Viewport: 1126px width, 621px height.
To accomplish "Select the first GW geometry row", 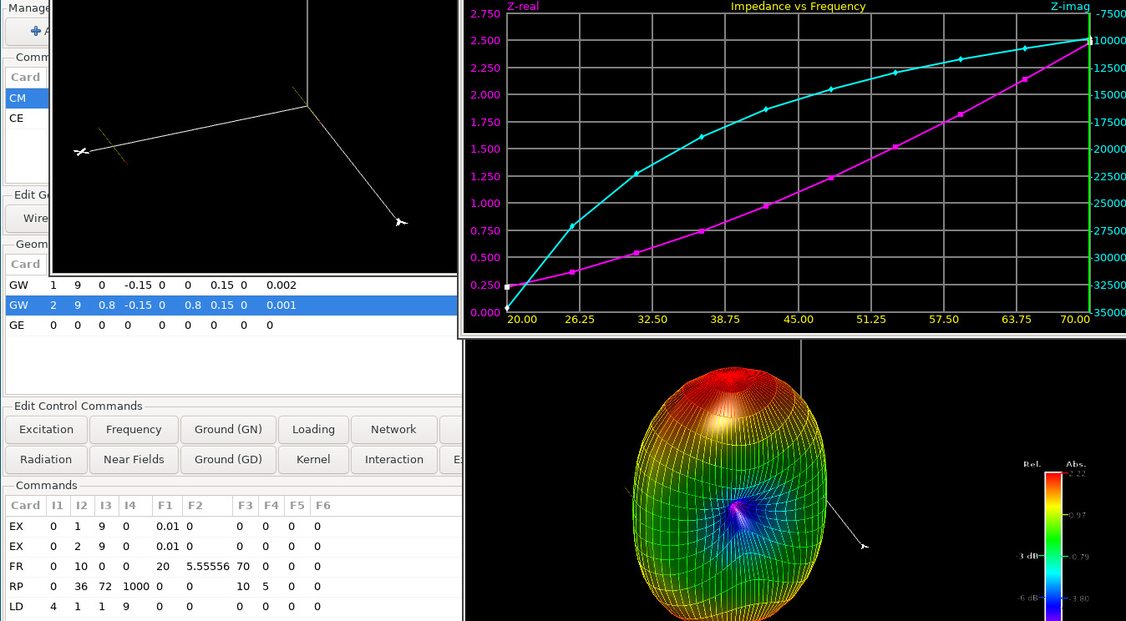I will (x=234, y=285).
